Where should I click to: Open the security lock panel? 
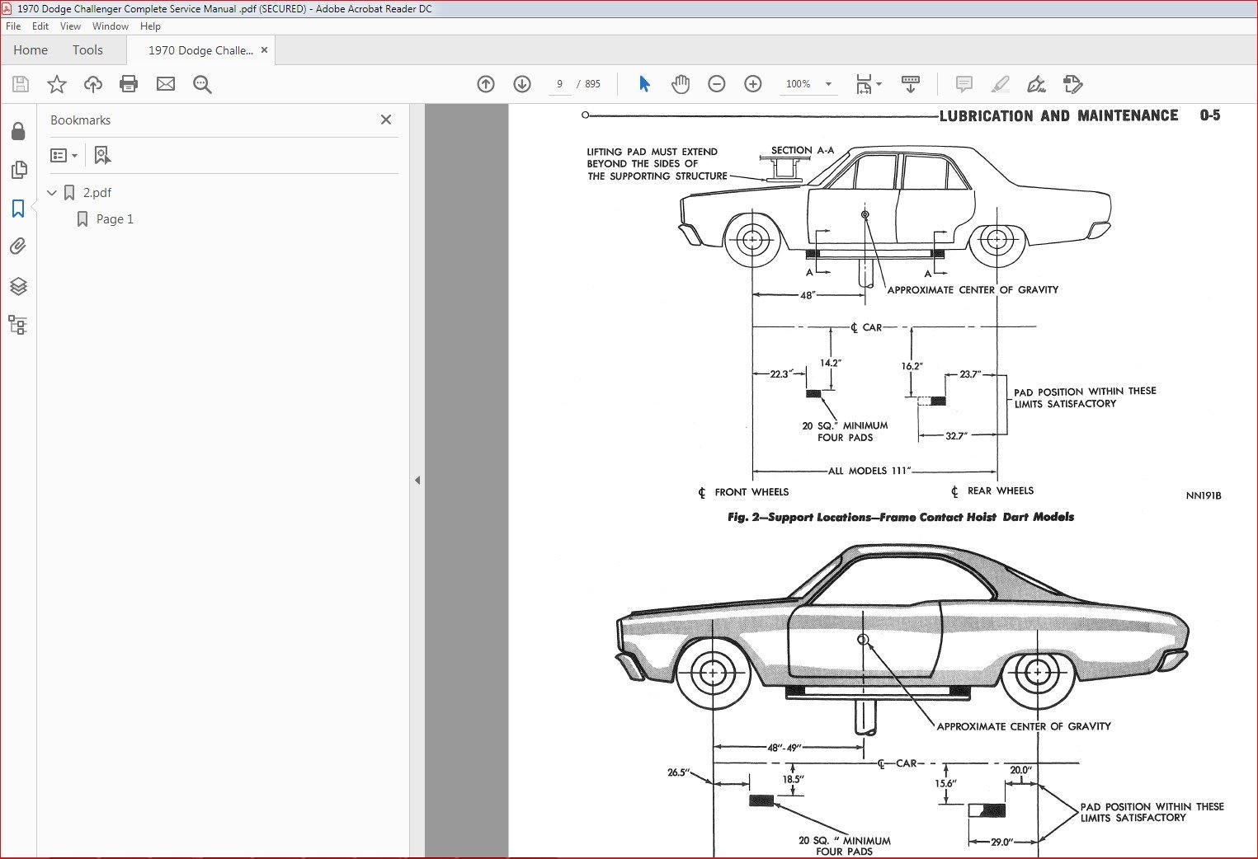[x=18, y=132]
